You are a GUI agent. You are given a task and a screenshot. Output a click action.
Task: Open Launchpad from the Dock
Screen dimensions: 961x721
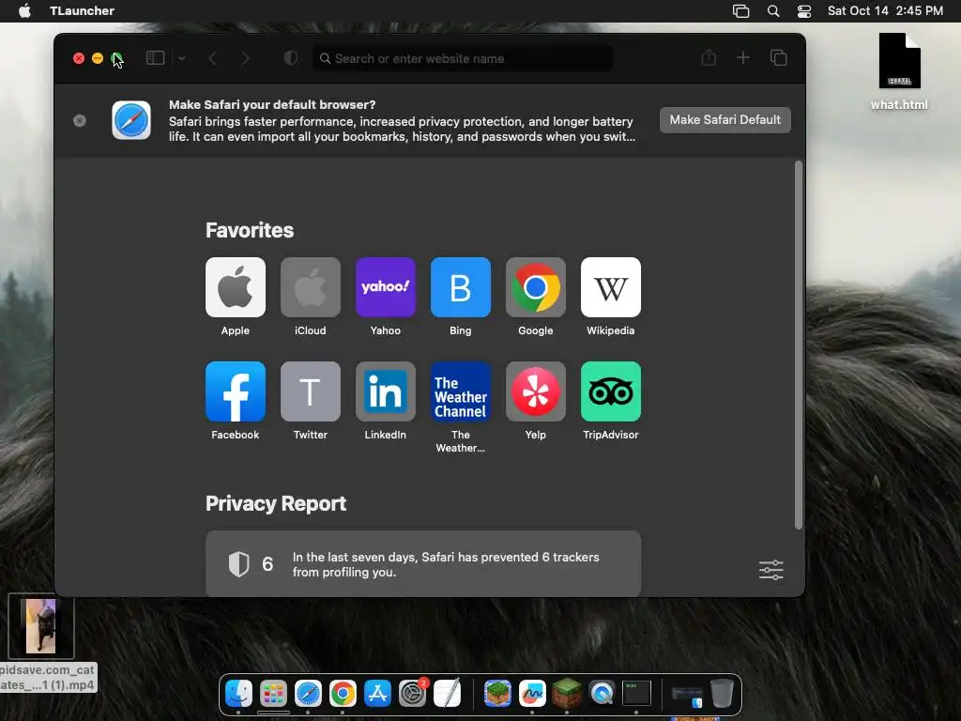[x=273, y=694]
